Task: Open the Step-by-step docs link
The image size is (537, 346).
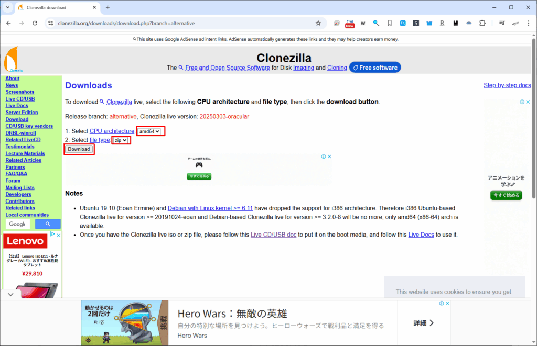Action: click(x=507, y=85)
